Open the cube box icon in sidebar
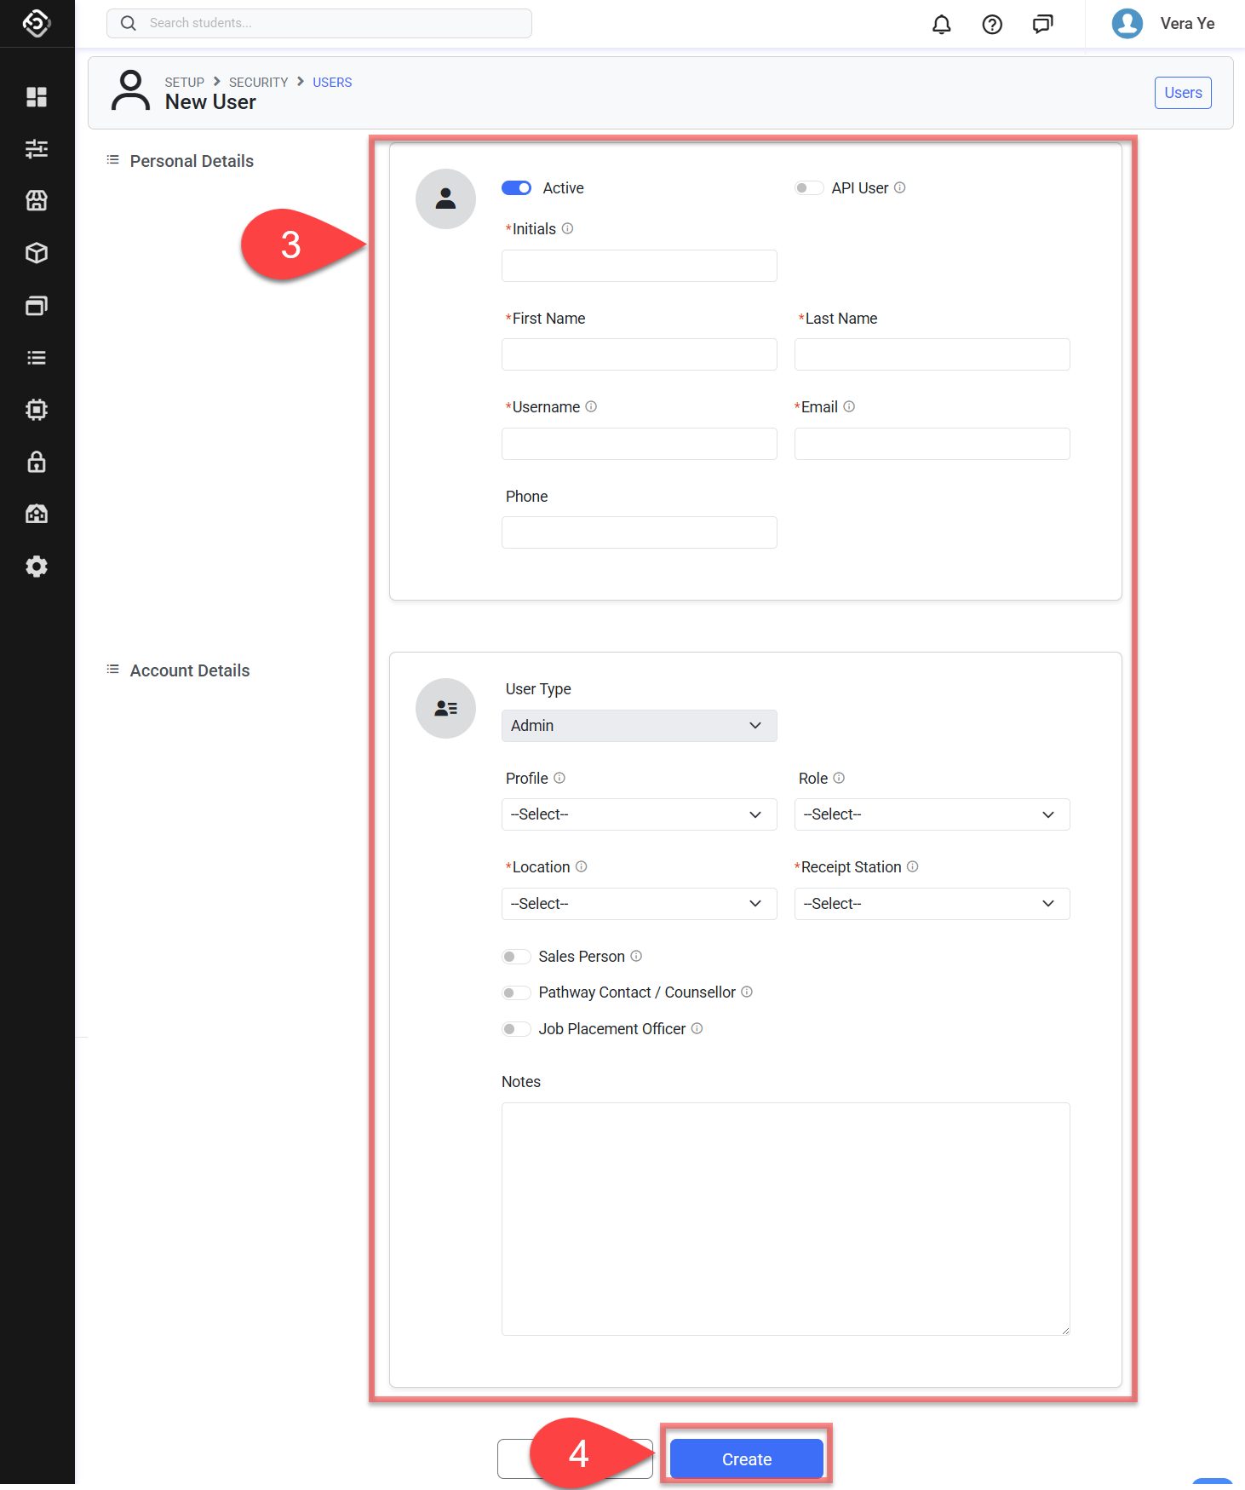Viewport: 1245px width, 1490px height. click(x=37, y=253)
